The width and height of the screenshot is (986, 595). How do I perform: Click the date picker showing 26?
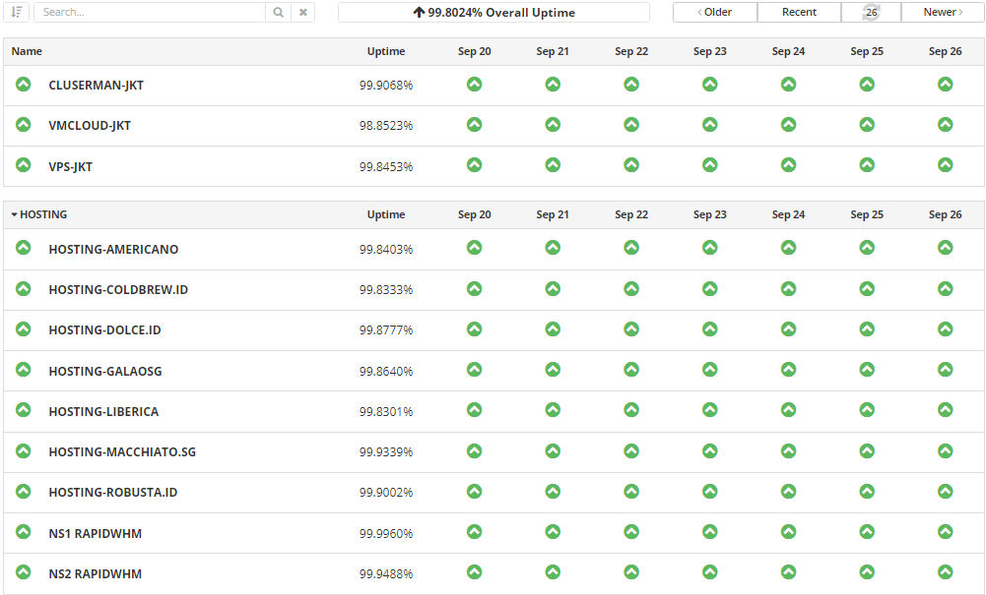(871, 12)
